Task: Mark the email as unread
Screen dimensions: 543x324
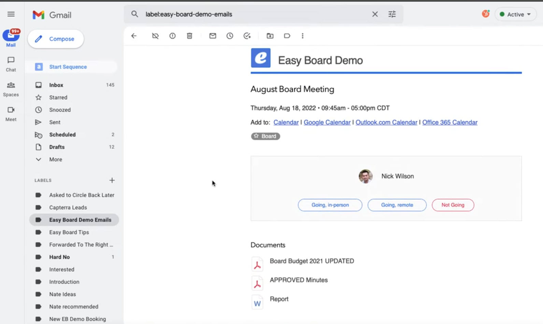Action: point(213,36)
